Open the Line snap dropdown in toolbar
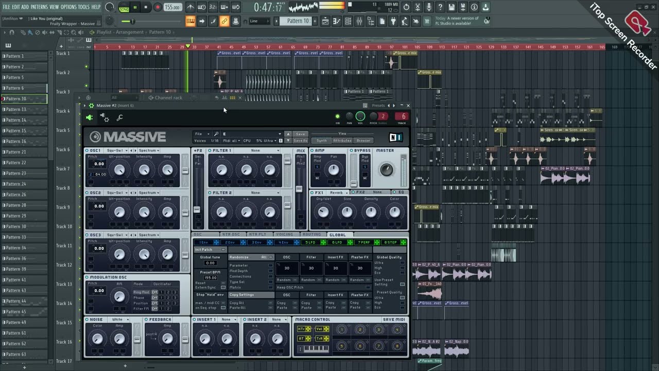The height and width of the screenshot is (371, 659). click(259, 21)
